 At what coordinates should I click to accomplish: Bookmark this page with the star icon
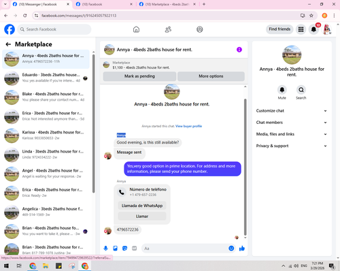pos(311,16)
